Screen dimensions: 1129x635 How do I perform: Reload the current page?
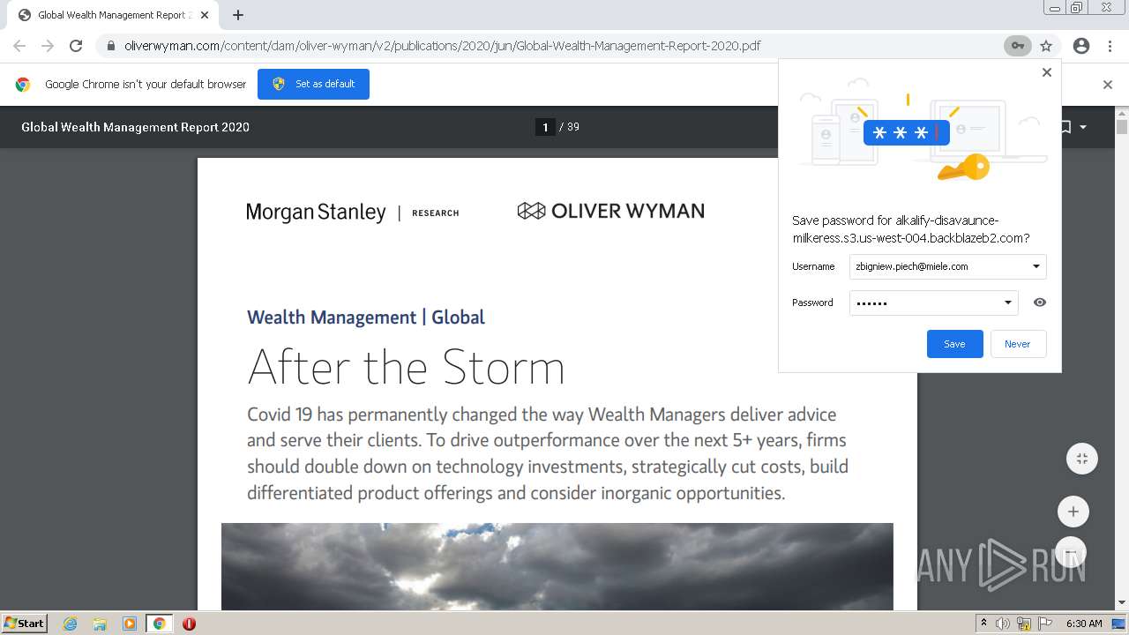(76, 46)
